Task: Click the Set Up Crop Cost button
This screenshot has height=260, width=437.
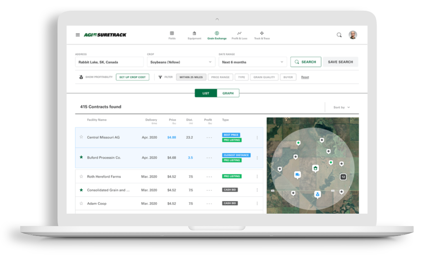Action: [132, 77]
